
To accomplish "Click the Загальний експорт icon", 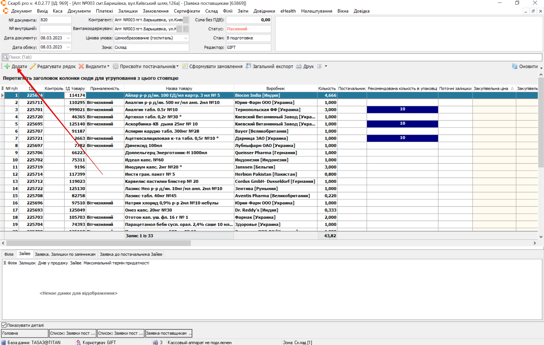I will click(x=248, y=66).
